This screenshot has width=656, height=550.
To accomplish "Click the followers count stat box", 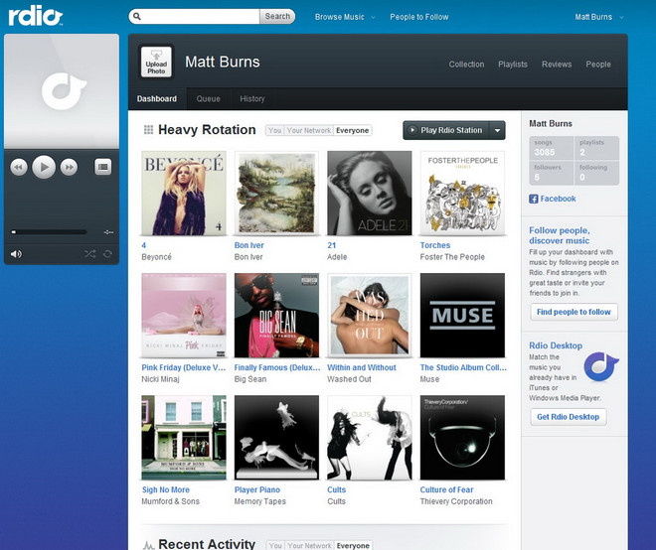I will tap(552, 173).
